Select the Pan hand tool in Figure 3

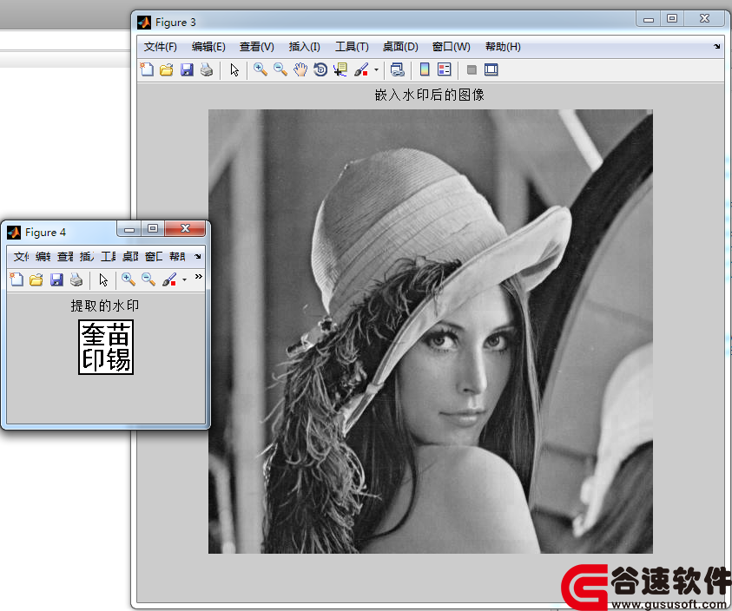pos(300,69)
